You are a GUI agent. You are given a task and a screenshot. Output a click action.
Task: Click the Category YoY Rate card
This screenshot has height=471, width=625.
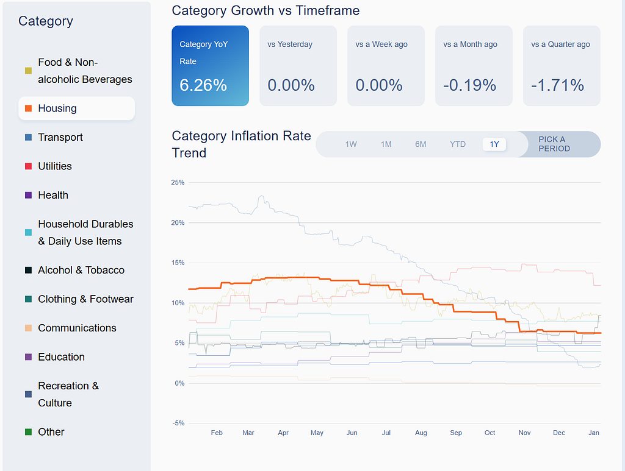[211, 66]
